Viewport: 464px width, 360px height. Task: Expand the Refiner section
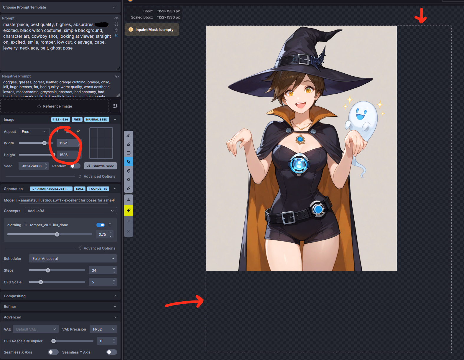(60, 307)
